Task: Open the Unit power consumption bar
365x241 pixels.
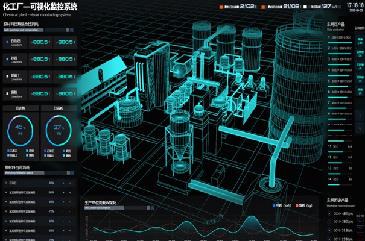Action: click(x=104, y=208)
